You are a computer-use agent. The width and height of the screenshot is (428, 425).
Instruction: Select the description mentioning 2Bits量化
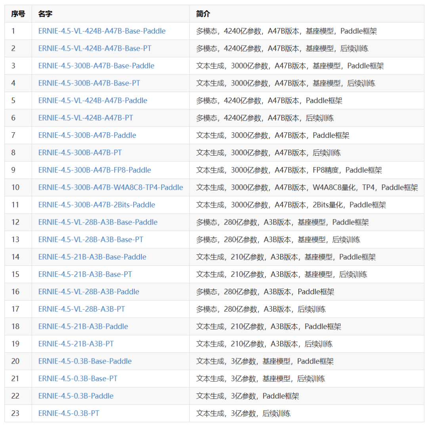(307, 205)
